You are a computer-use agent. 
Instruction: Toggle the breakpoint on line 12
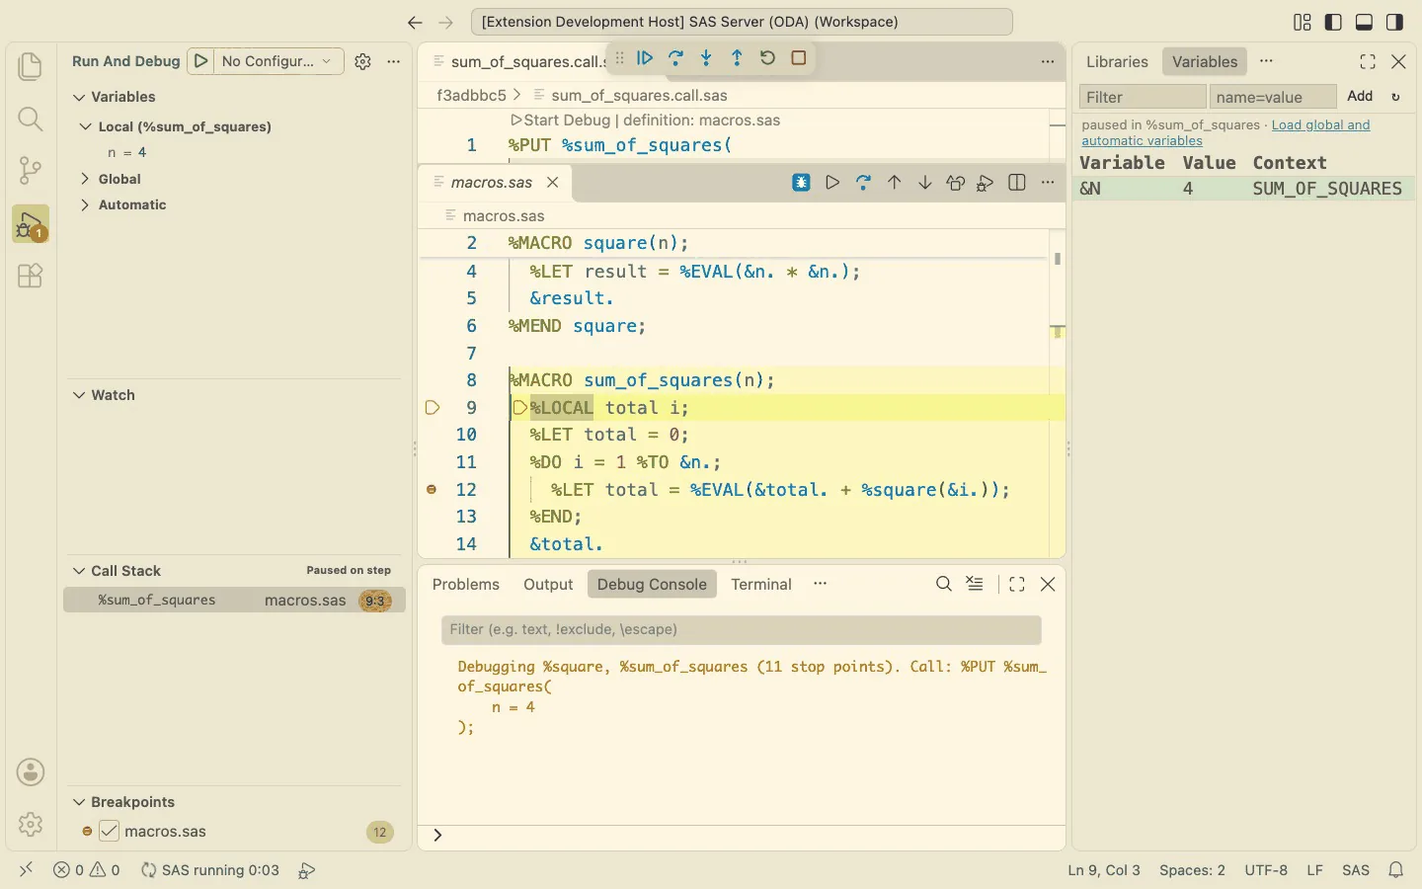coord(432,489)
